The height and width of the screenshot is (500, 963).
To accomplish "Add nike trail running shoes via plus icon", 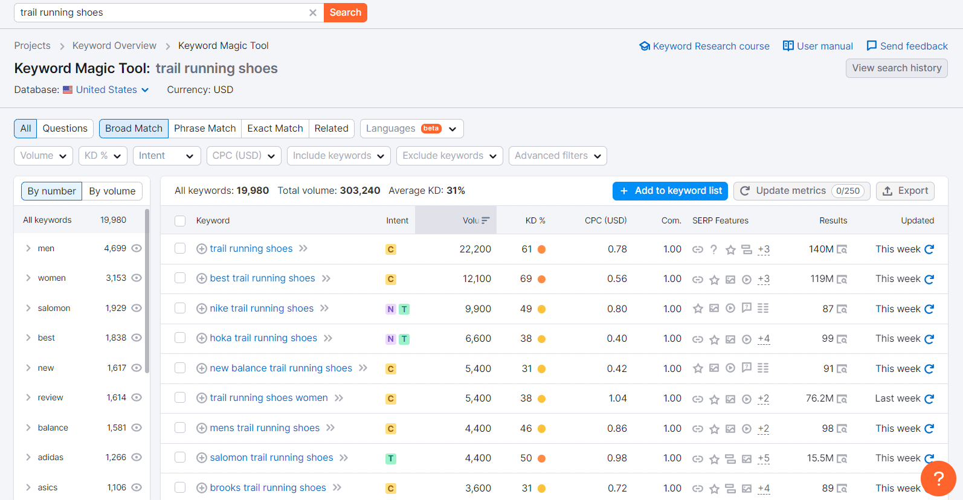I will (202, 309).
